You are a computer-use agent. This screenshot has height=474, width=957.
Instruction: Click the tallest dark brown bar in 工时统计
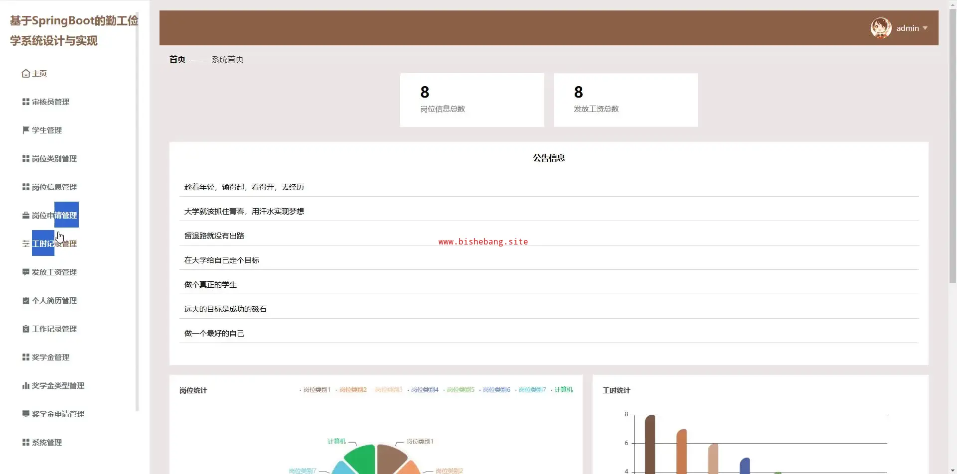coord(650,444)
